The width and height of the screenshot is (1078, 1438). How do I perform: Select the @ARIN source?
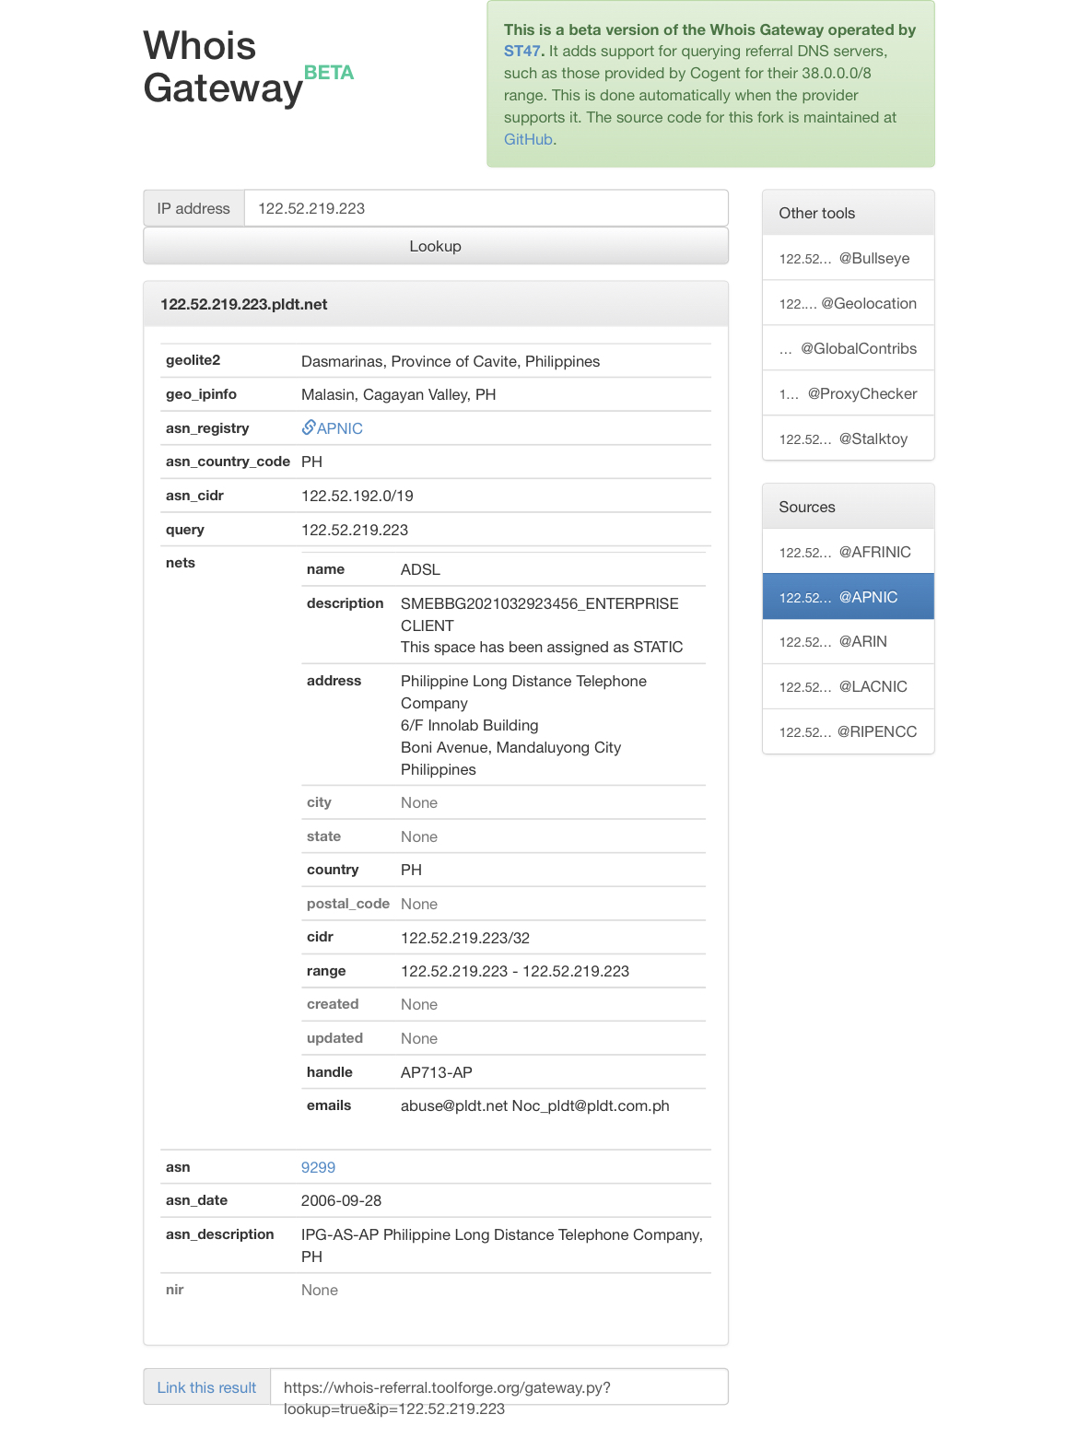click(849, 641)
